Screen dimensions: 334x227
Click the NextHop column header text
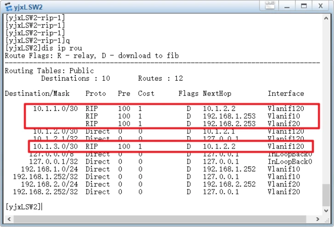coord(217,94)
